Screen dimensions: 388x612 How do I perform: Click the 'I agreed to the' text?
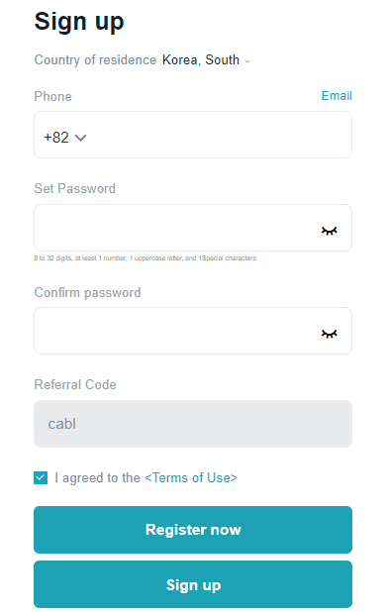tap(97, 477)
